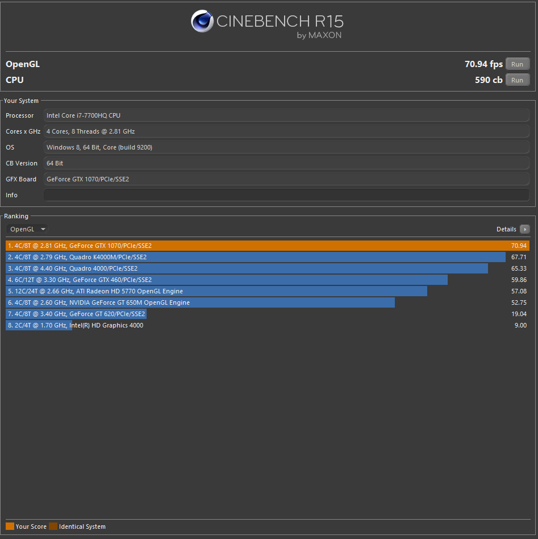This screenshot has width=538, height=539.
Task: Click the CB Version field 64 Bit
Action: (x=286, y=163)
